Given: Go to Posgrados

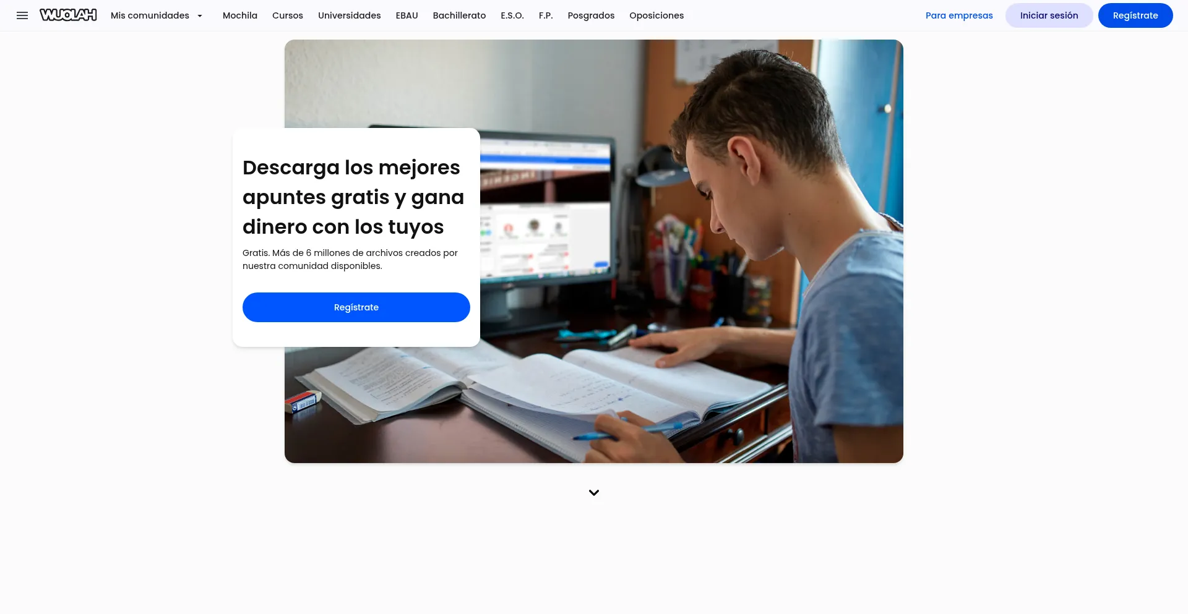Looking at the screenshot, I should pyautogui.click(x=591, y=15).
